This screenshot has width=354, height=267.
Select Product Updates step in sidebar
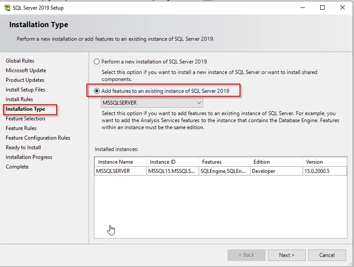25,80
